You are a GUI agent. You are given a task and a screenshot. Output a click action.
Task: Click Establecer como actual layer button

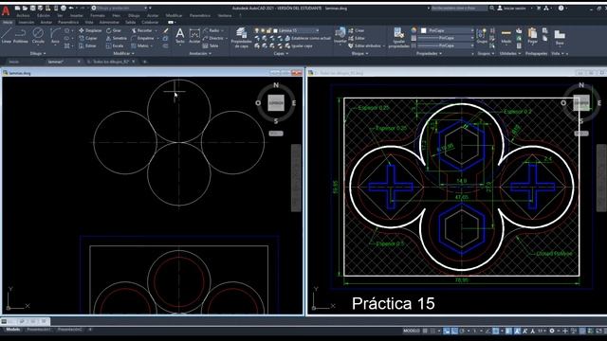(307, 38)
